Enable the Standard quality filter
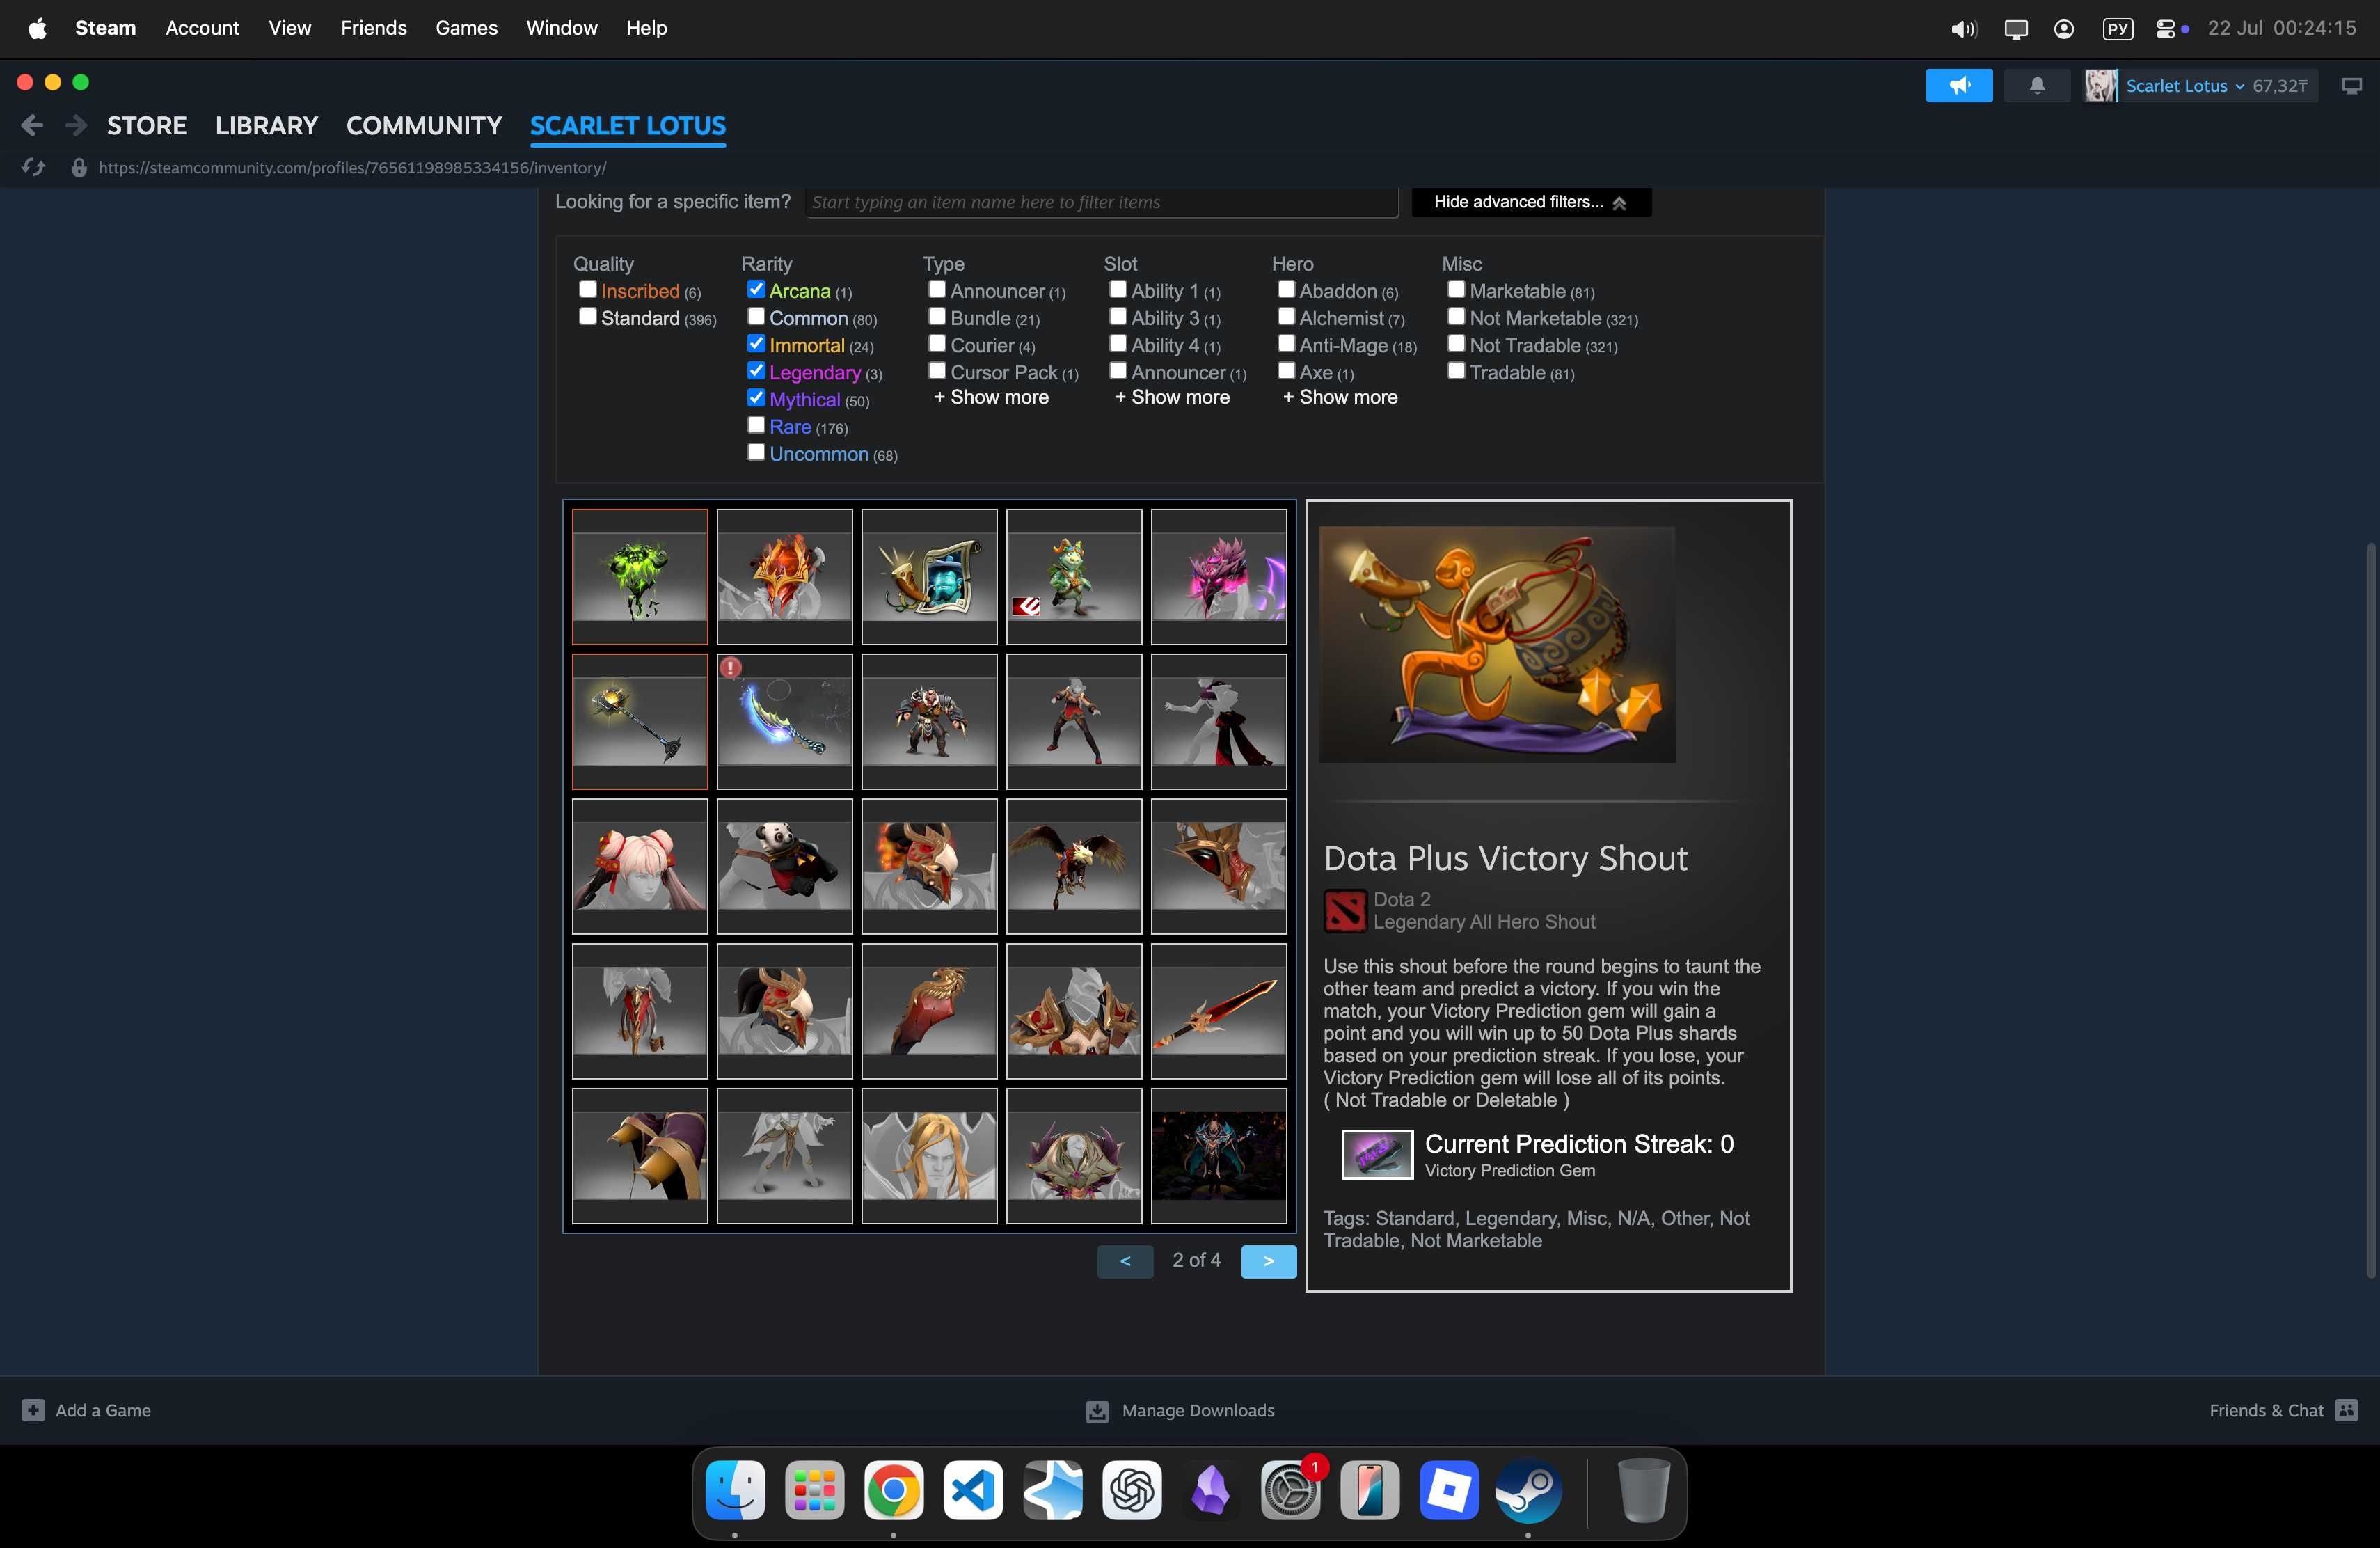 click(588, 317)
